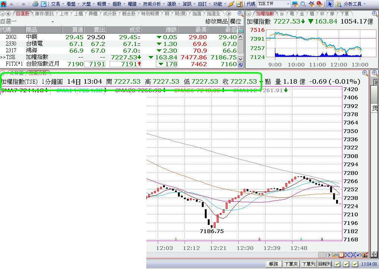Click the trend-line icon below the chart

point(335,255)
